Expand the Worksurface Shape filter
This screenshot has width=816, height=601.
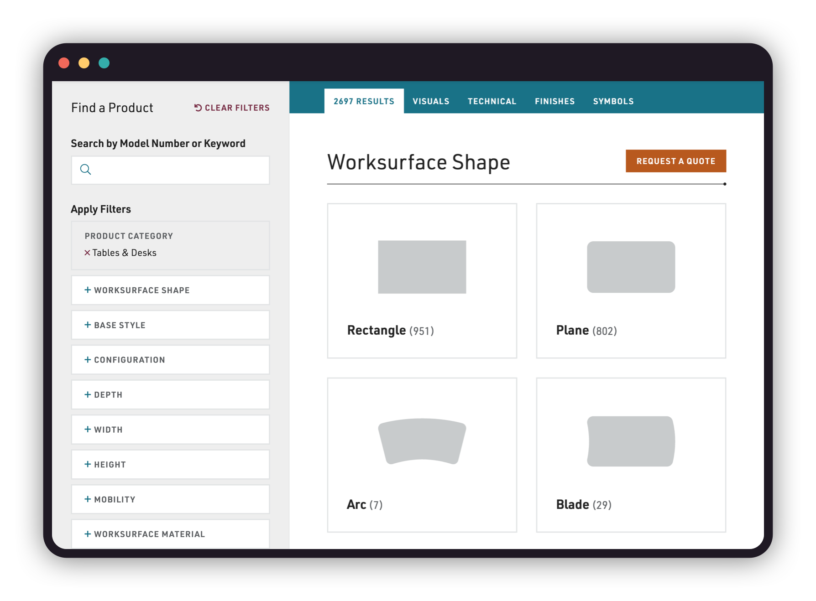pos(170,290)
